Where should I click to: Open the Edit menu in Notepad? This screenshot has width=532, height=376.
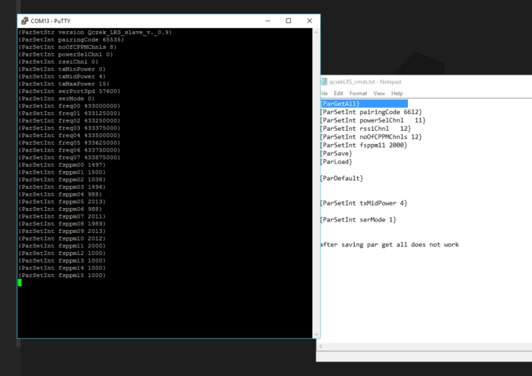[339, 93]
